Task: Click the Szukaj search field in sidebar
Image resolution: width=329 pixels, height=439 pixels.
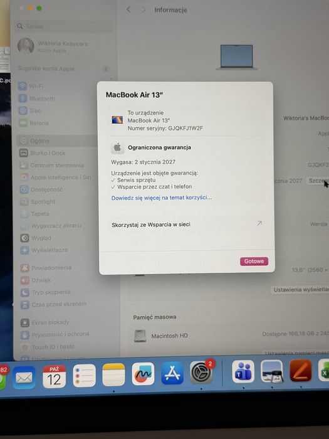Action: pos(63,26)
